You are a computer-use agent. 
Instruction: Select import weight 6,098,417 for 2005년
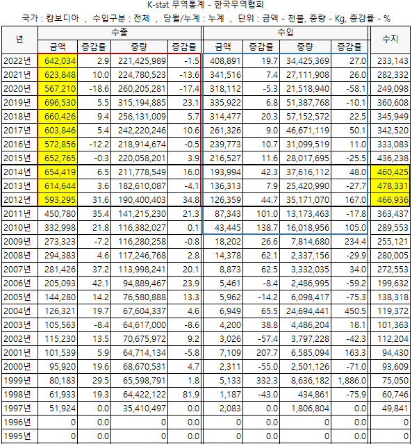click(x=305, y=297)
